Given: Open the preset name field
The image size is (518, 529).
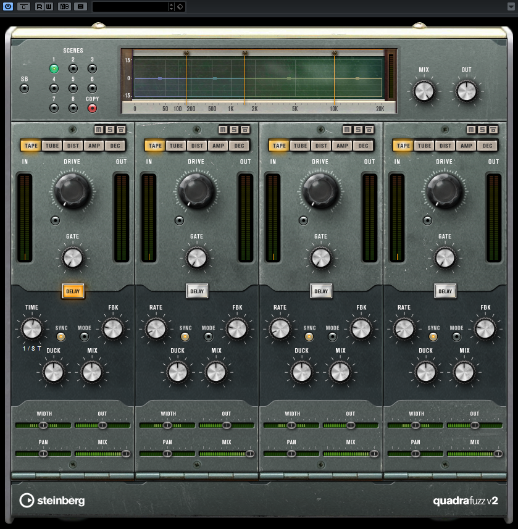Looking at the screenshot, I should coord(130,6).
